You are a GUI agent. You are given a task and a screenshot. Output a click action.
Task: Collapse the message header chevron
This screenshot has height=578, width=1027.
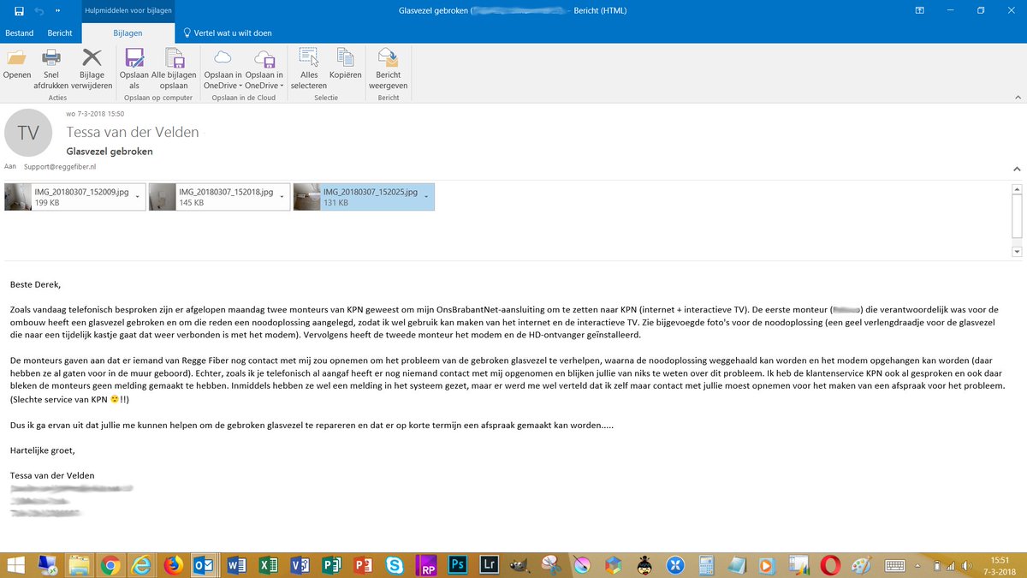(1017, 170)
